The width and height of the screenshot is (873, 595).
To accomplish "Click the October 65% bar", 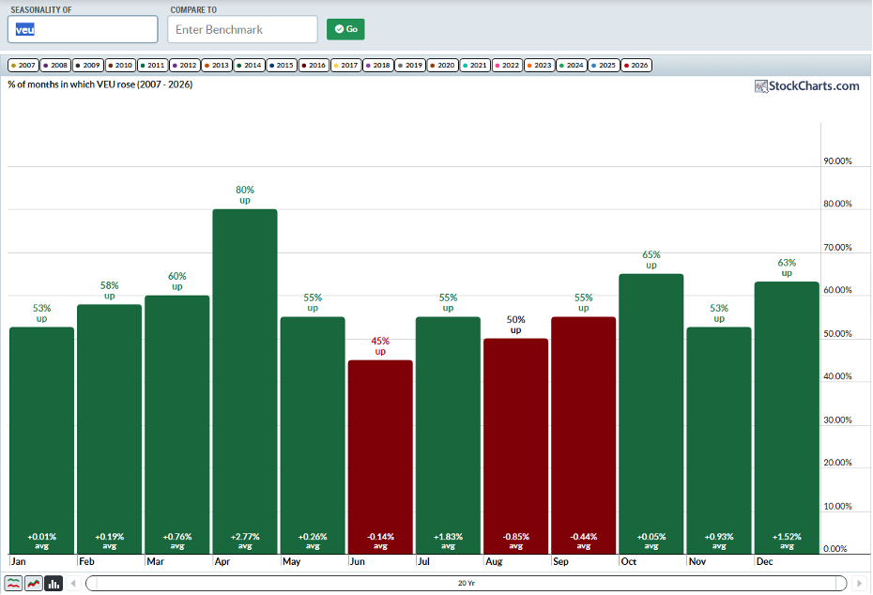I will [x=651, y=414].
